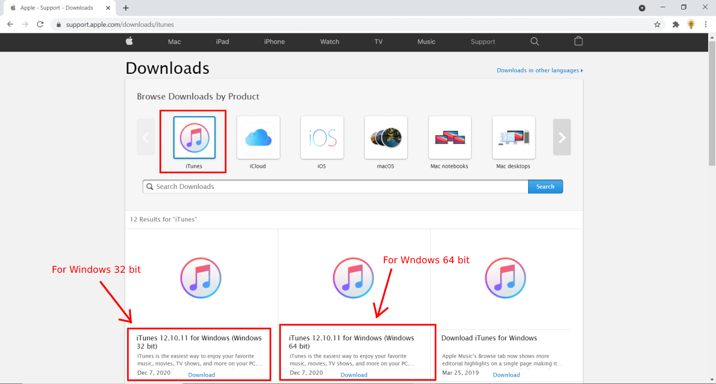Click Download under Download iTunes for Windows
Viewport: 716px width, 384px height.
[x=506, y=375]
